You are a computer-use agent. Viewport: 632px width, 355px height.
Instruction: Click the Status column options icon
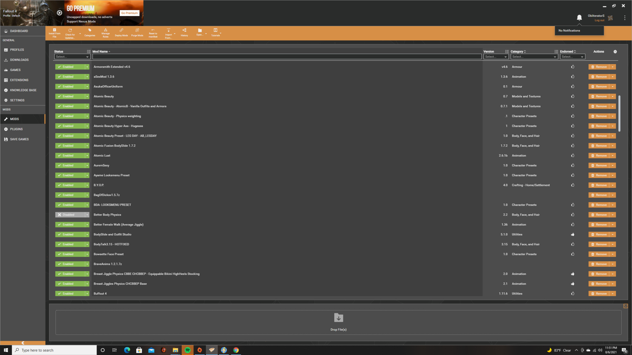pyautogui.click(x=89, y=52)
